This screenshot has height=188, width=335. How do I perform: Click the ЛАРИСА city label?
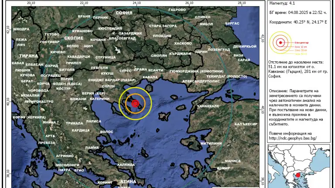coord(93,121)
